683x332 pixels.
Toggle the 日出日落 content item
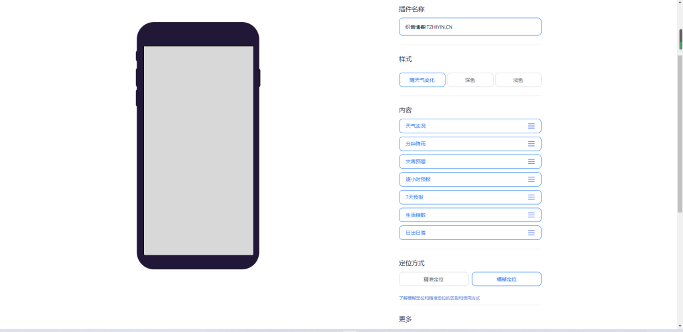pos(470,233)
